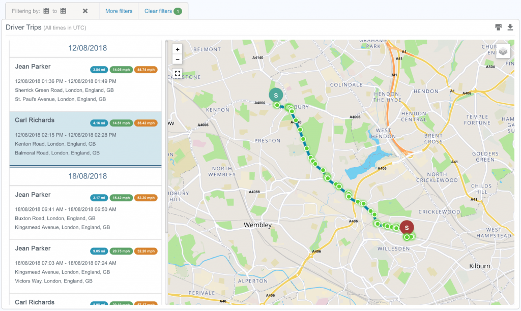Screen dimensions: 521x311
Task: Print the Driver Trips report
Action: click(498, 27)
